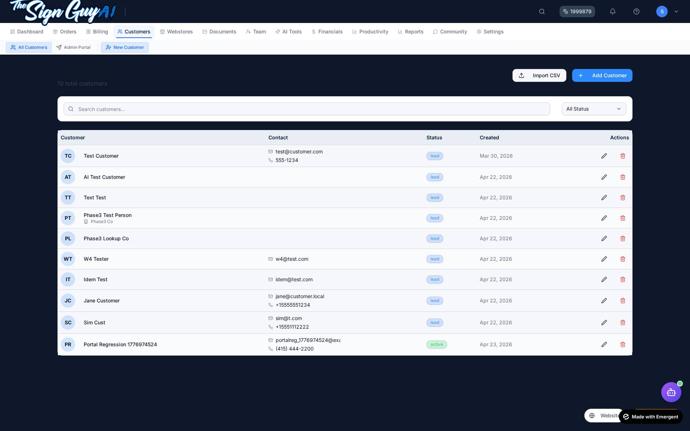Image resolution: width=690 pixels, height=431 pixels.
Task: Open the Financials tab
Action: [x=327, y=32]
